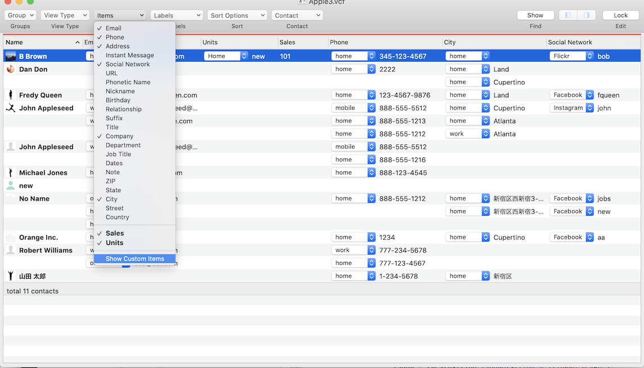
Task: Click the right pane layout icon in toolbar
Action: (x=586, y=15)
